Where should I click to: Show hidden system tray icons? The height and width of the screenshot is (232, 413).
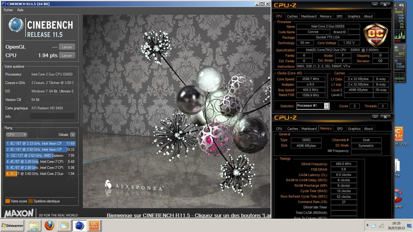[367, 226]
